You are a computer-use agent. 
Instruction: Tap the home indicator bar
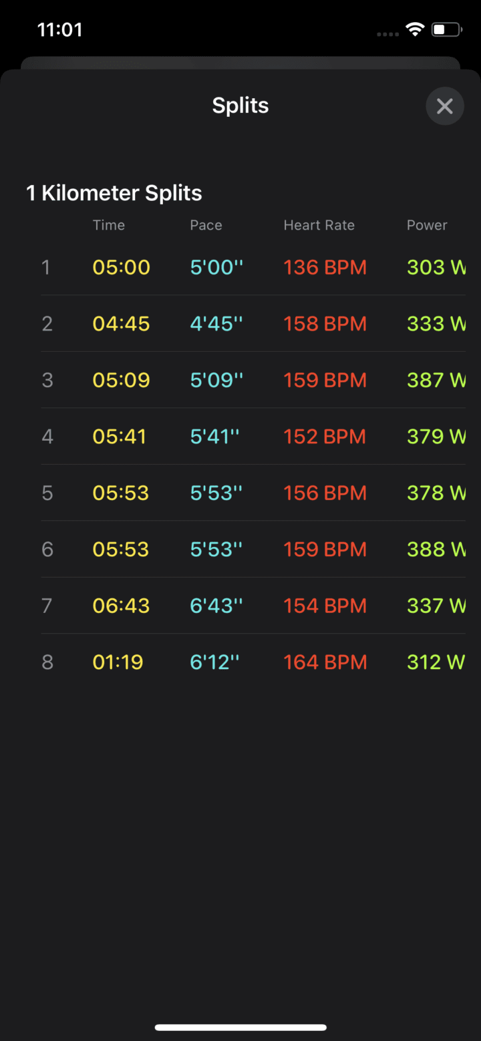tap(240, 1027)
